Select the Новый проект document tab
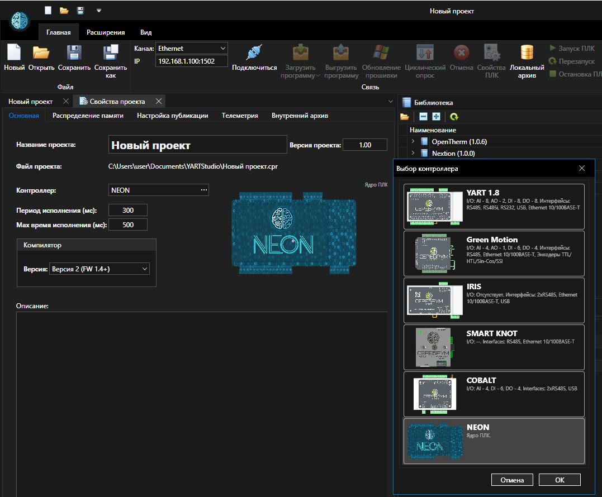Viewport: 602px width, 497px height. [x=31, y=102]
